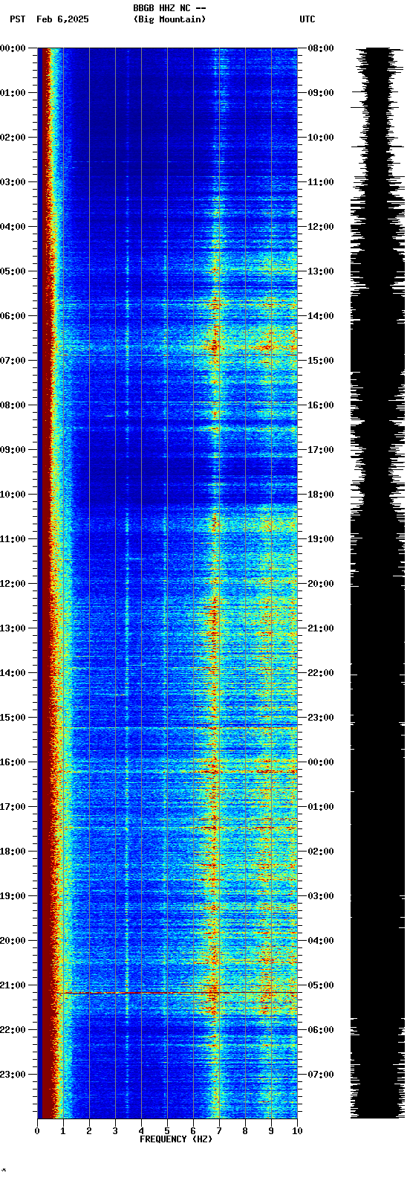This screenshot has height=1178, width=410.
Task: Click 18:00 on the PST time axis
Action: 13,852
